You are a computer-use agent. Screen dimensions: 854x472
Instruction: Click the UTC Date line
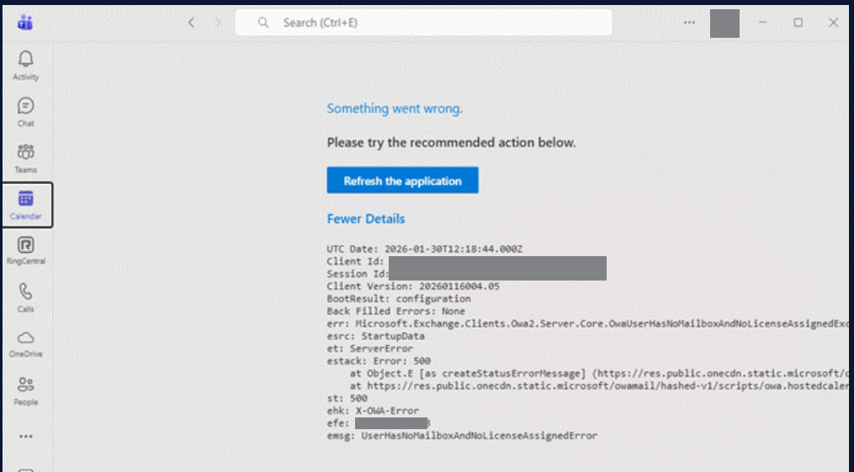pos(424,249)
